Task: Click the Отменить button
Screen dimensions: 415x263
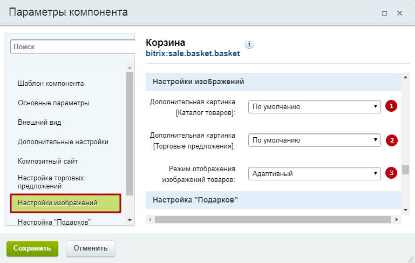Action: tap(90, 248)
